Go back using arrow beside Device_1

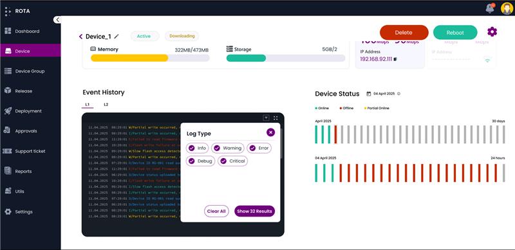pyautogui.click(x=81, y=37)
